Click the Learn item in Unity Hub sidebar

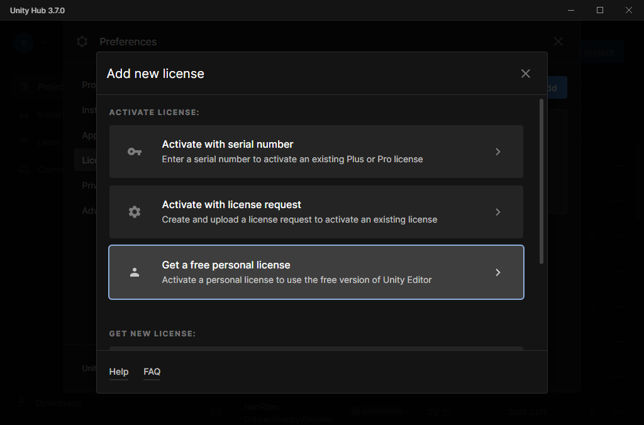tap(40, 142)
